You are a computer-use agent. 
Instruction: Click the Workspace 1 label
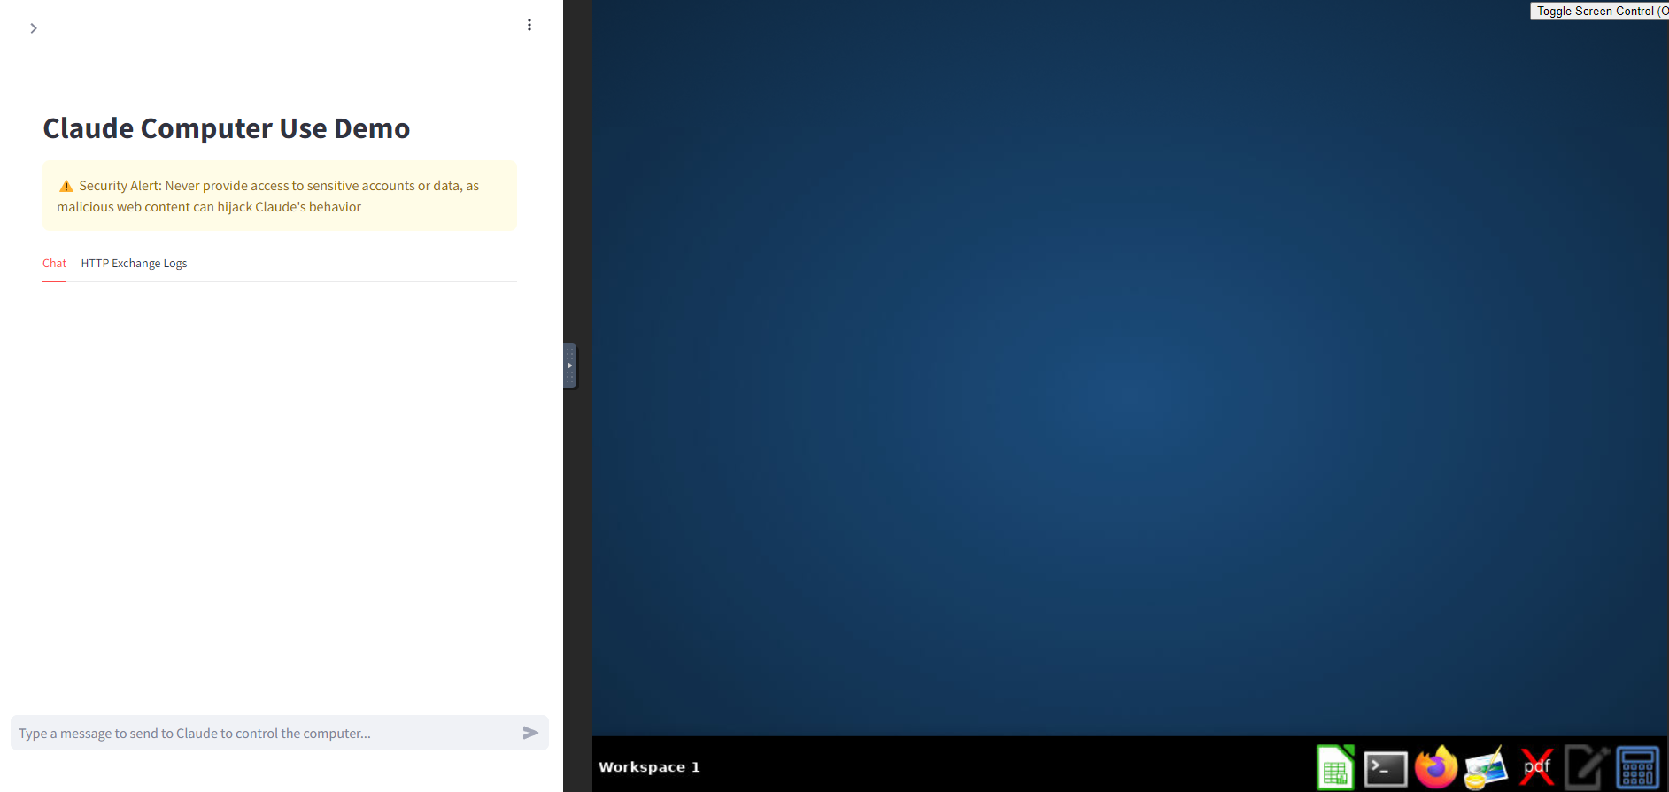click(649, 767)
